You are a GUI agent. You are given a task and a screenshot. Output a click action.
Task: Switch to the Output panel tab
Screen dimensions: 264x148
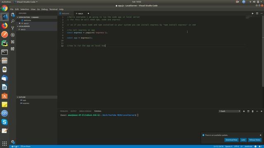click(x=73, y=111)
